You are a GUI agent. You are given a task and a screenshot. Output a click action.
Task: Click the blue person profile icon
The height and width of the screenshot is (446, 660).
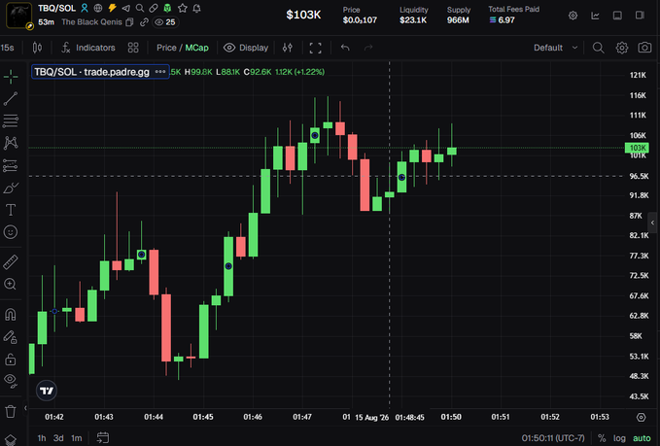point(85,8)
